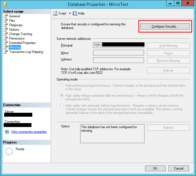Click the Help icon in toolbar
This screenshot has width=196, height=176.
[75, 13]
